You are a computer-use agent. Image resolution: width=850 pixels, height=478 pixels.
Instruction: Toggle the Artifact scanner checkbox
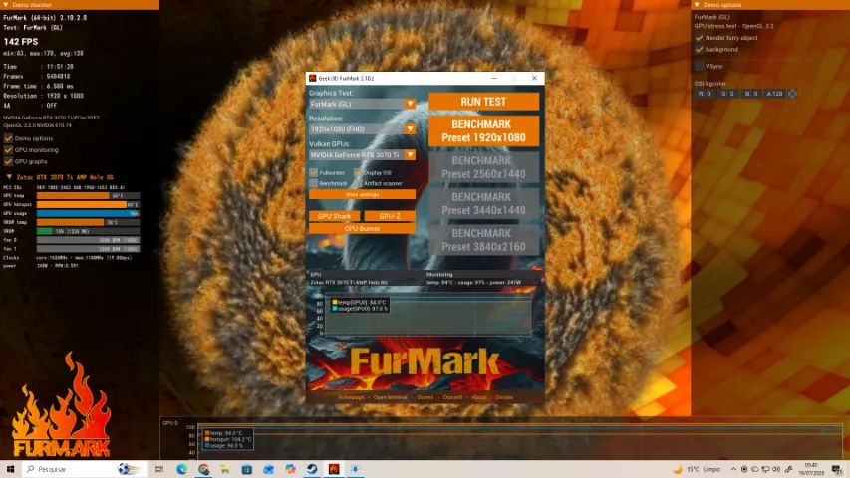[358, 183]
